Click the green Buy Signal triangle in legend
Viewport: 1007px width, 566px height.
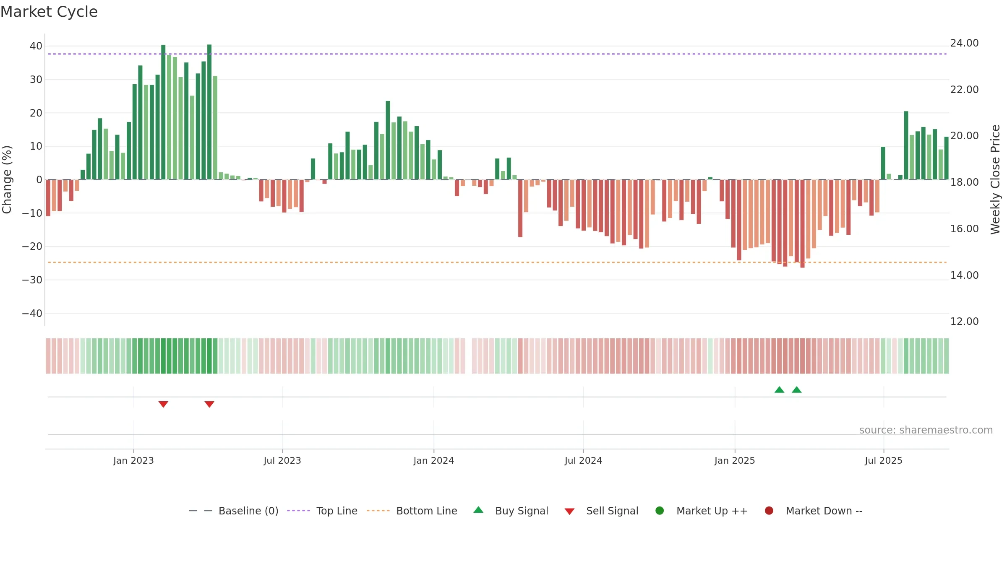pos(478,510)
